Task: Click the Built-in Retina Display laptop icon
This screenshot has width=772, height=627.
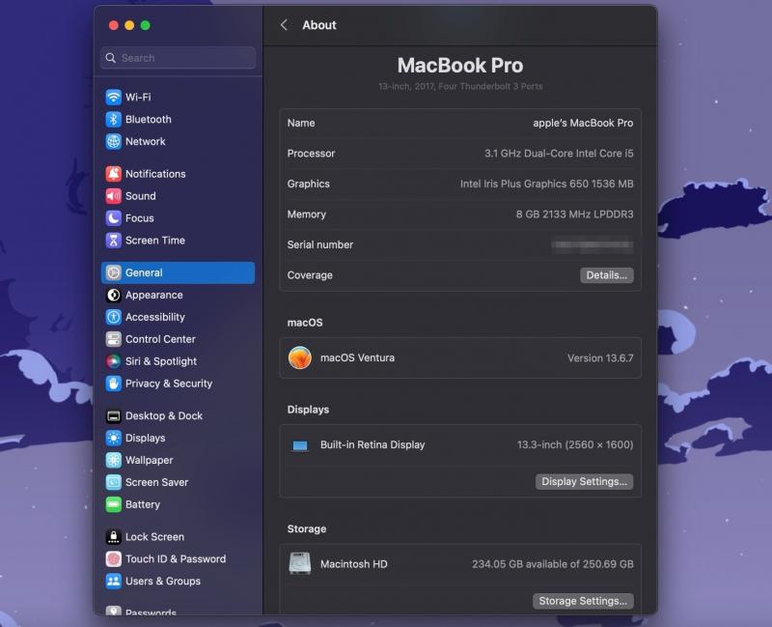Action: point(300,445)
